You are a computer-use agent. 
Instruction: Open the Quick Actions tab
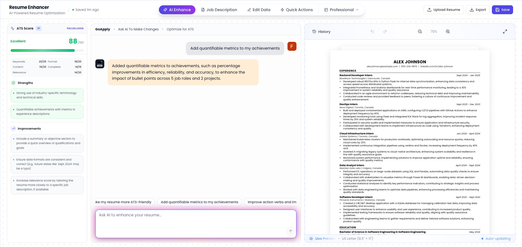coord(297,10)
